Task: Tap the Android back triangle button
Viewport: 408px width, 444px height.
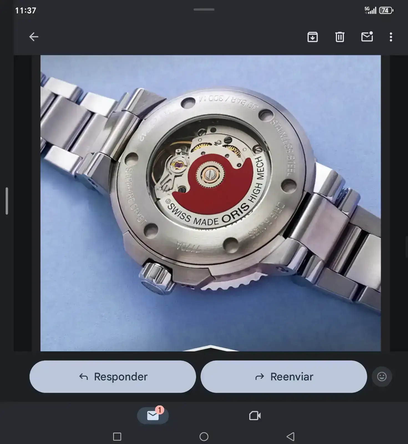Action: click(x=290, y=437)
